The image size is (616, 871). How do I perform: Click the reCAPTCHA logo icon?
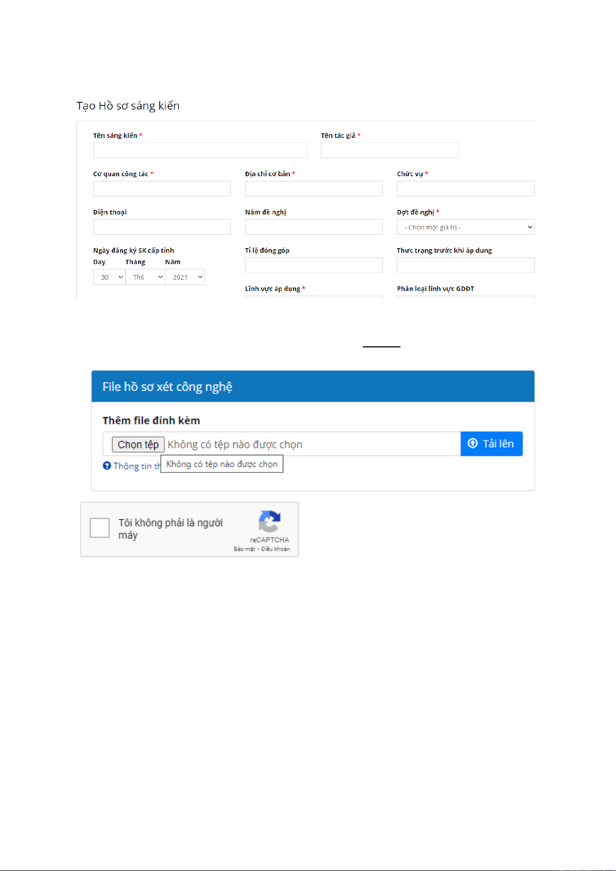(269, 521)
